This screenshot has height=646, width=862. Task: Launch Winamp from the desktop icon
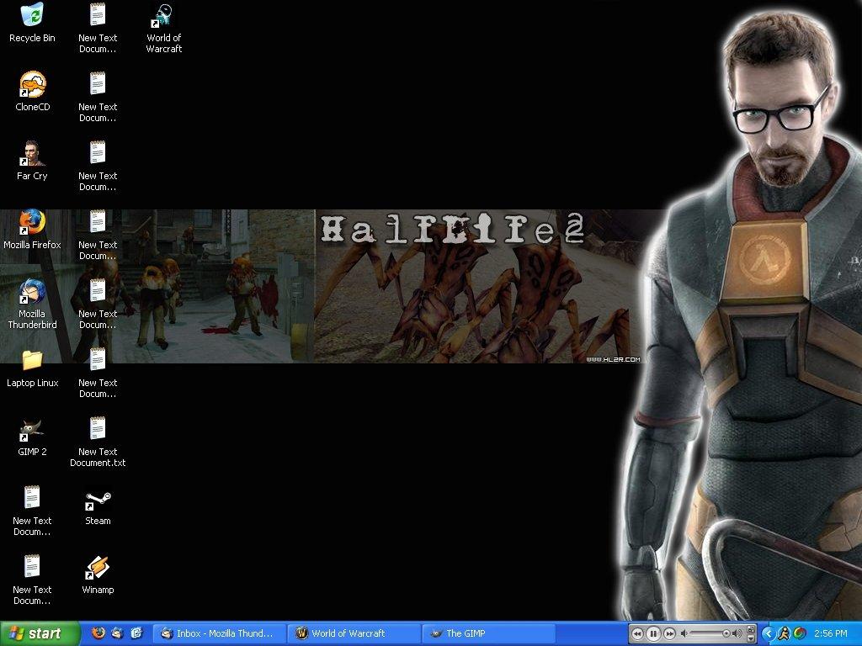pyautogui.click(x=98, y=569)
